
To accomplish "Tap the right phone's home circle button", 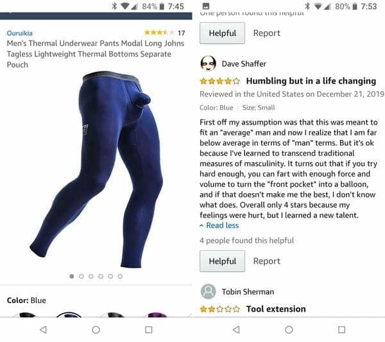I will (289, 330).
